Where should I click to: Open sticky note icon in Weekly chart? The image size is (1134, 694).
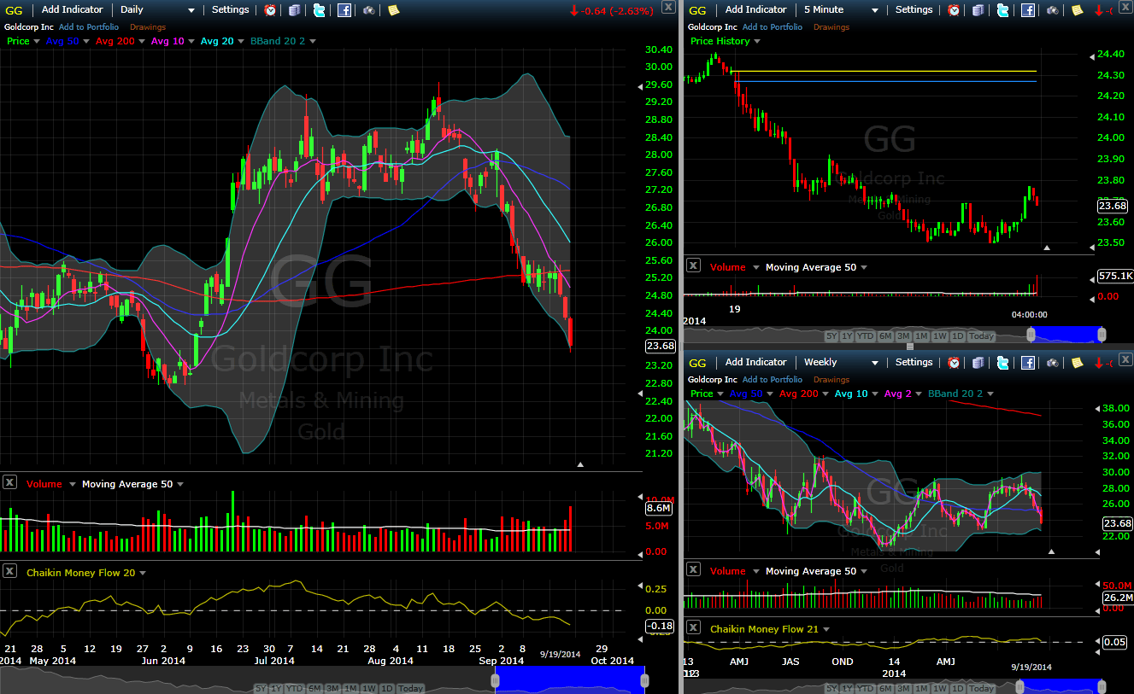pyautogui.click(x=1078, y=363)
